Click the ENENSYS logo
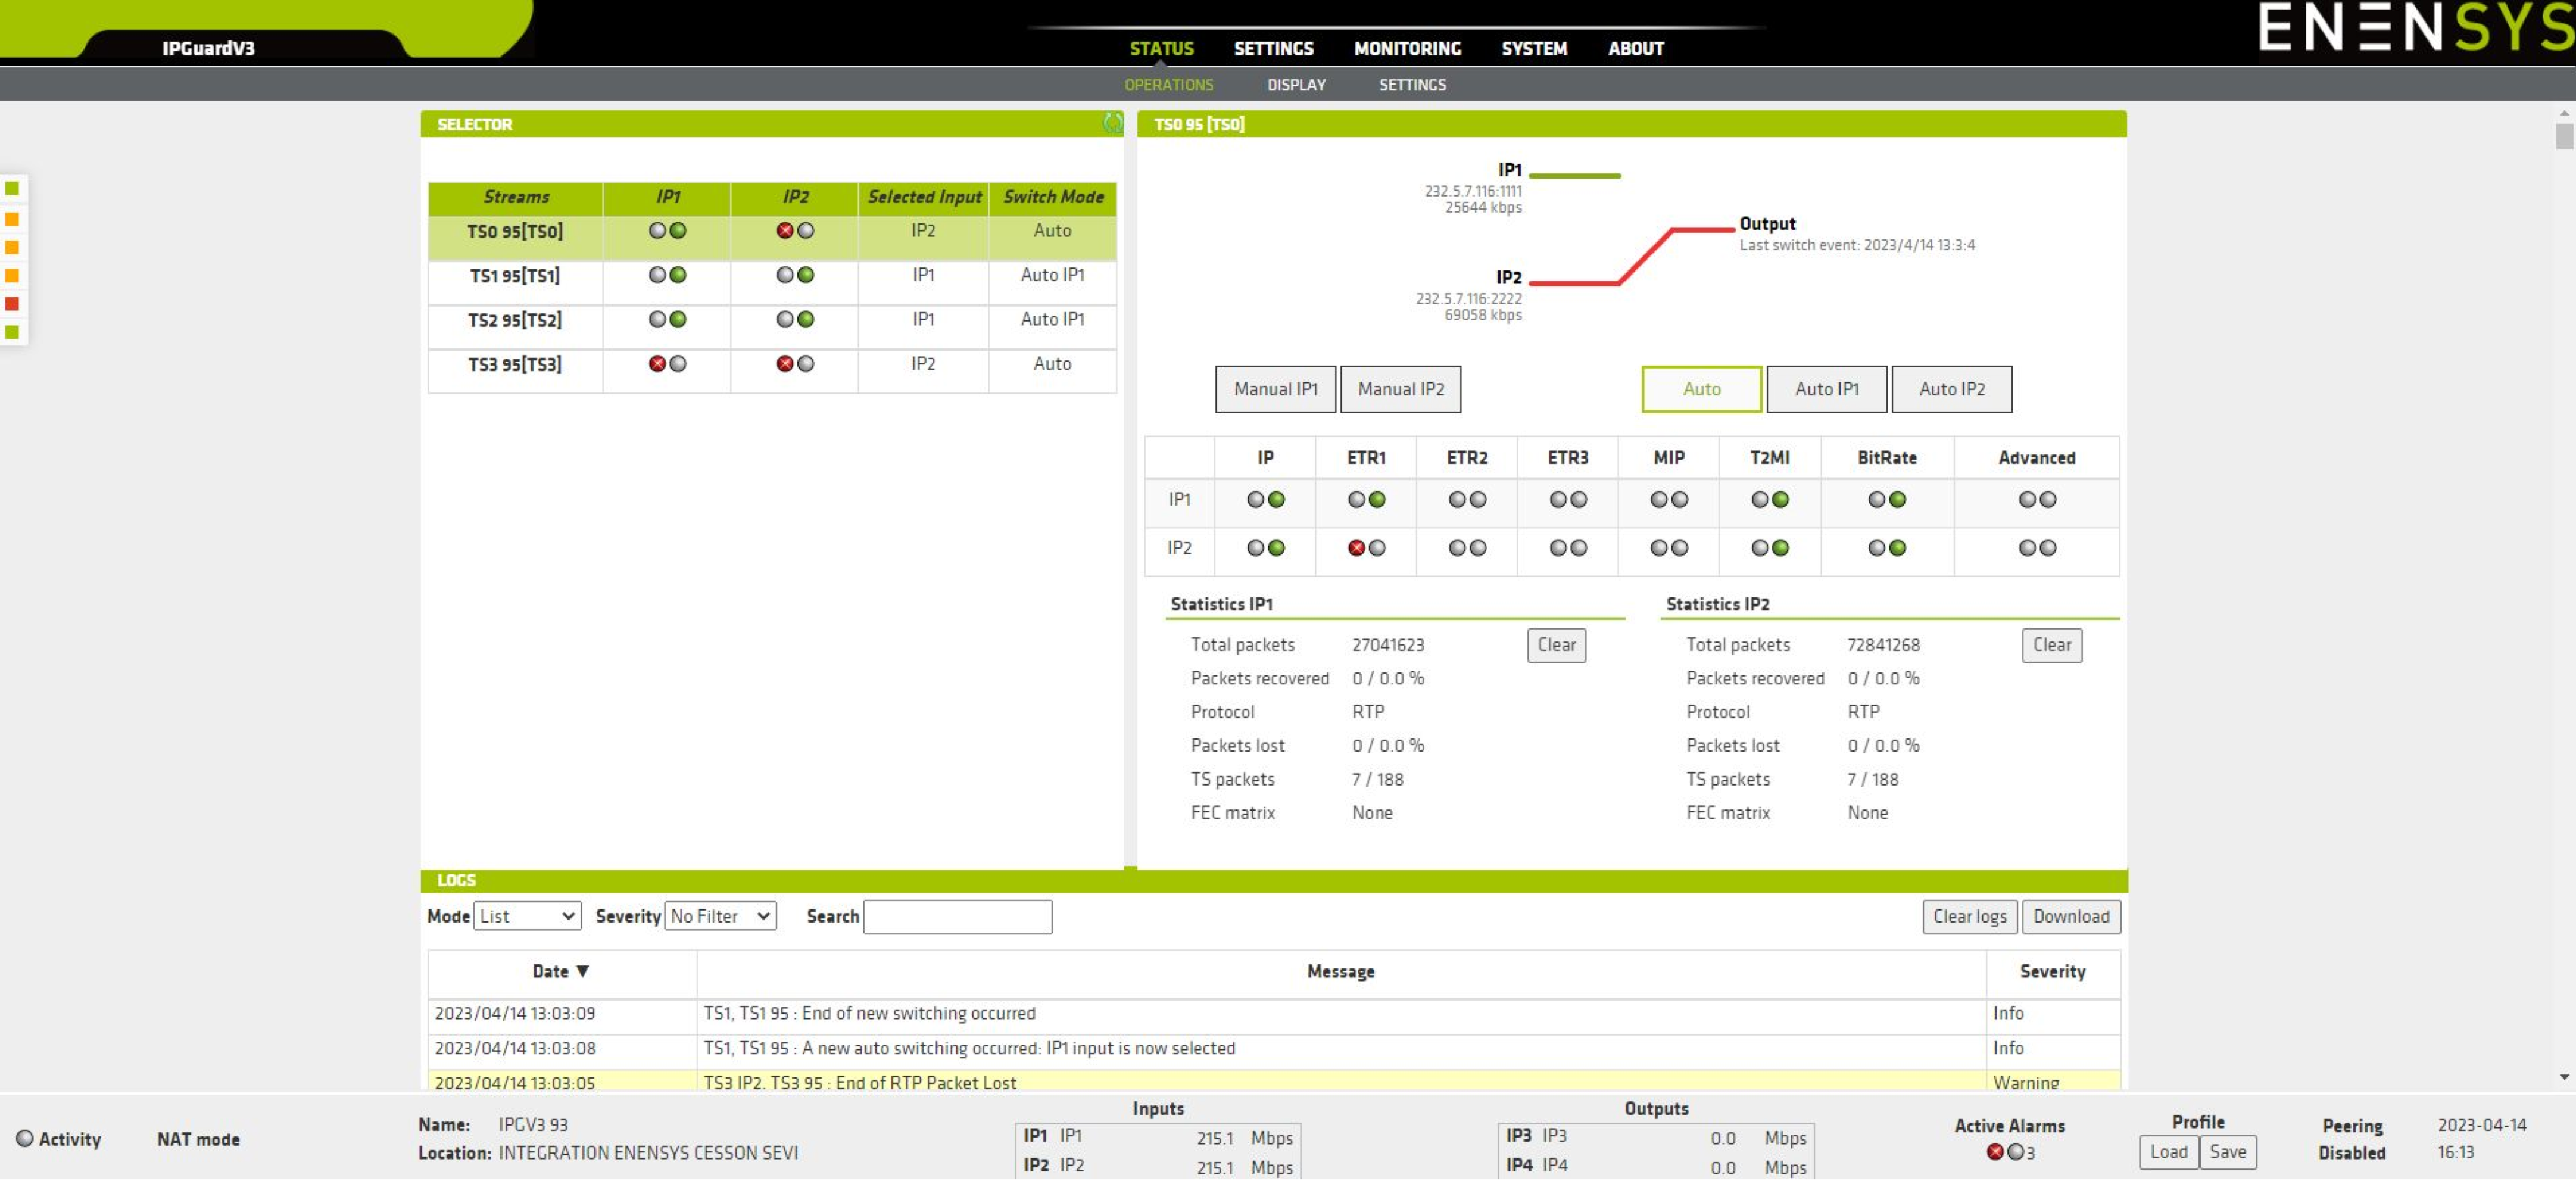Screen dimensions: 2576x1181 (x=2414, y=28)
